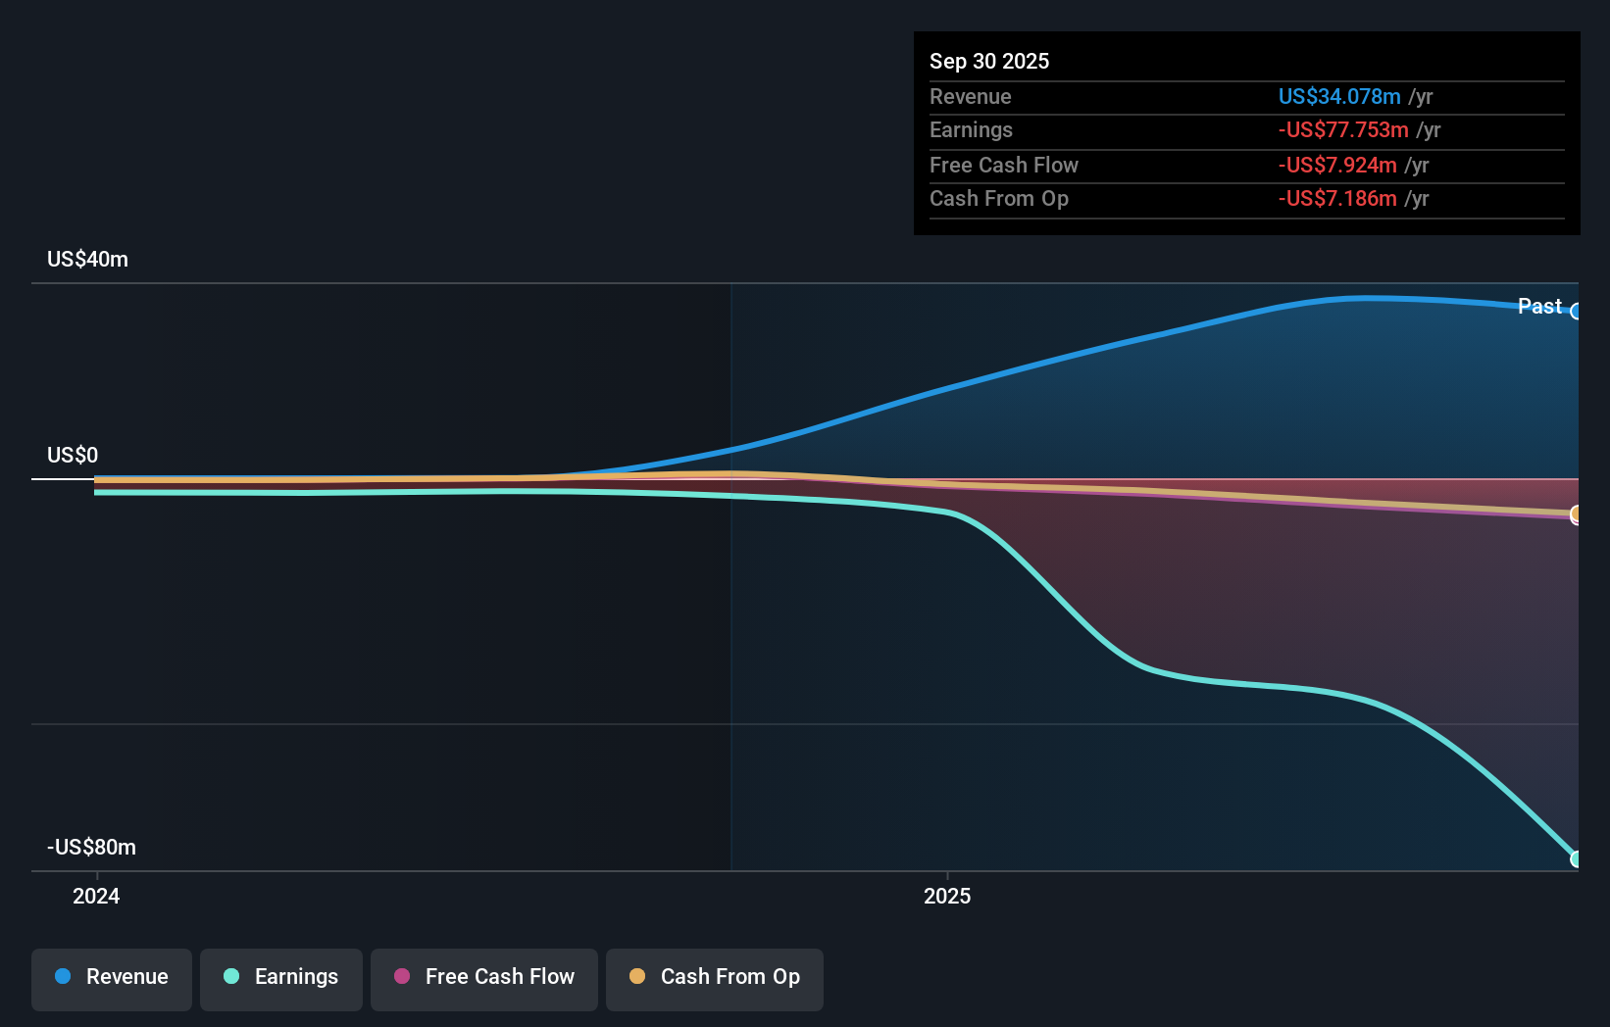Select the teal Earnings endpoint marker at chart bottom
The height and width of the screenshot is (1027, 1610).
pyautogui.click(x=1576, y=859)
